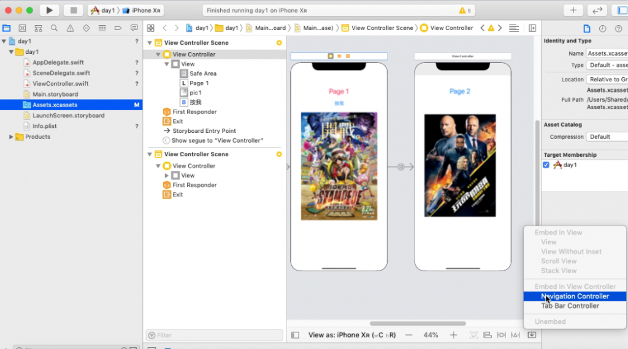Click iPhone XR destination selector

pos(142,10)
